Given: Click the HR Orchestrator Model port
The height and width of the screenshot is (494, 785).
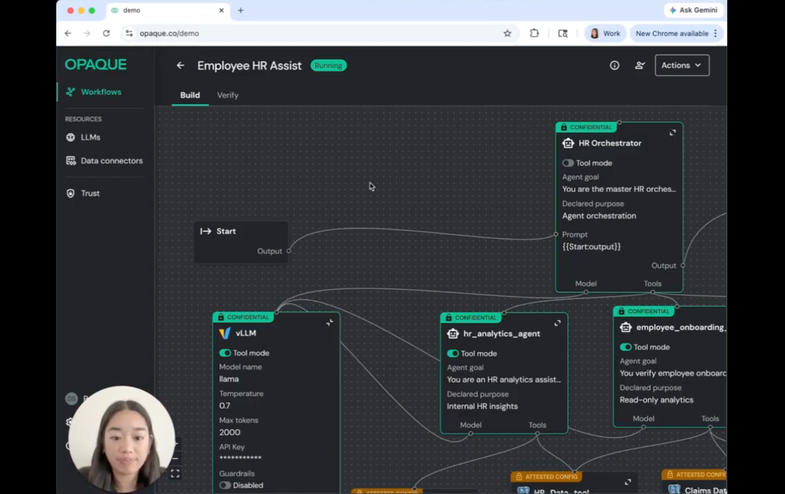Looking at the screenshot, I should [586, 292].
